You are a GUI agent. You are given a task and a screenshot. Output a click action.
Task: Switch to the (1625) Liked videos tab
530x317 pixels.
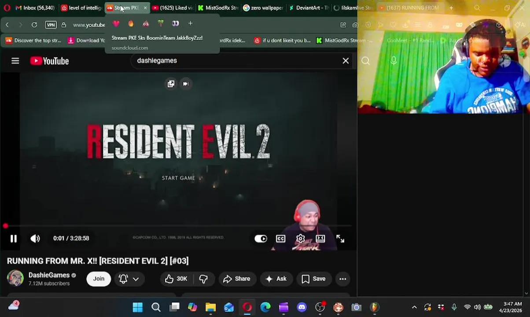pyautogui.click(x=172, y=8)
